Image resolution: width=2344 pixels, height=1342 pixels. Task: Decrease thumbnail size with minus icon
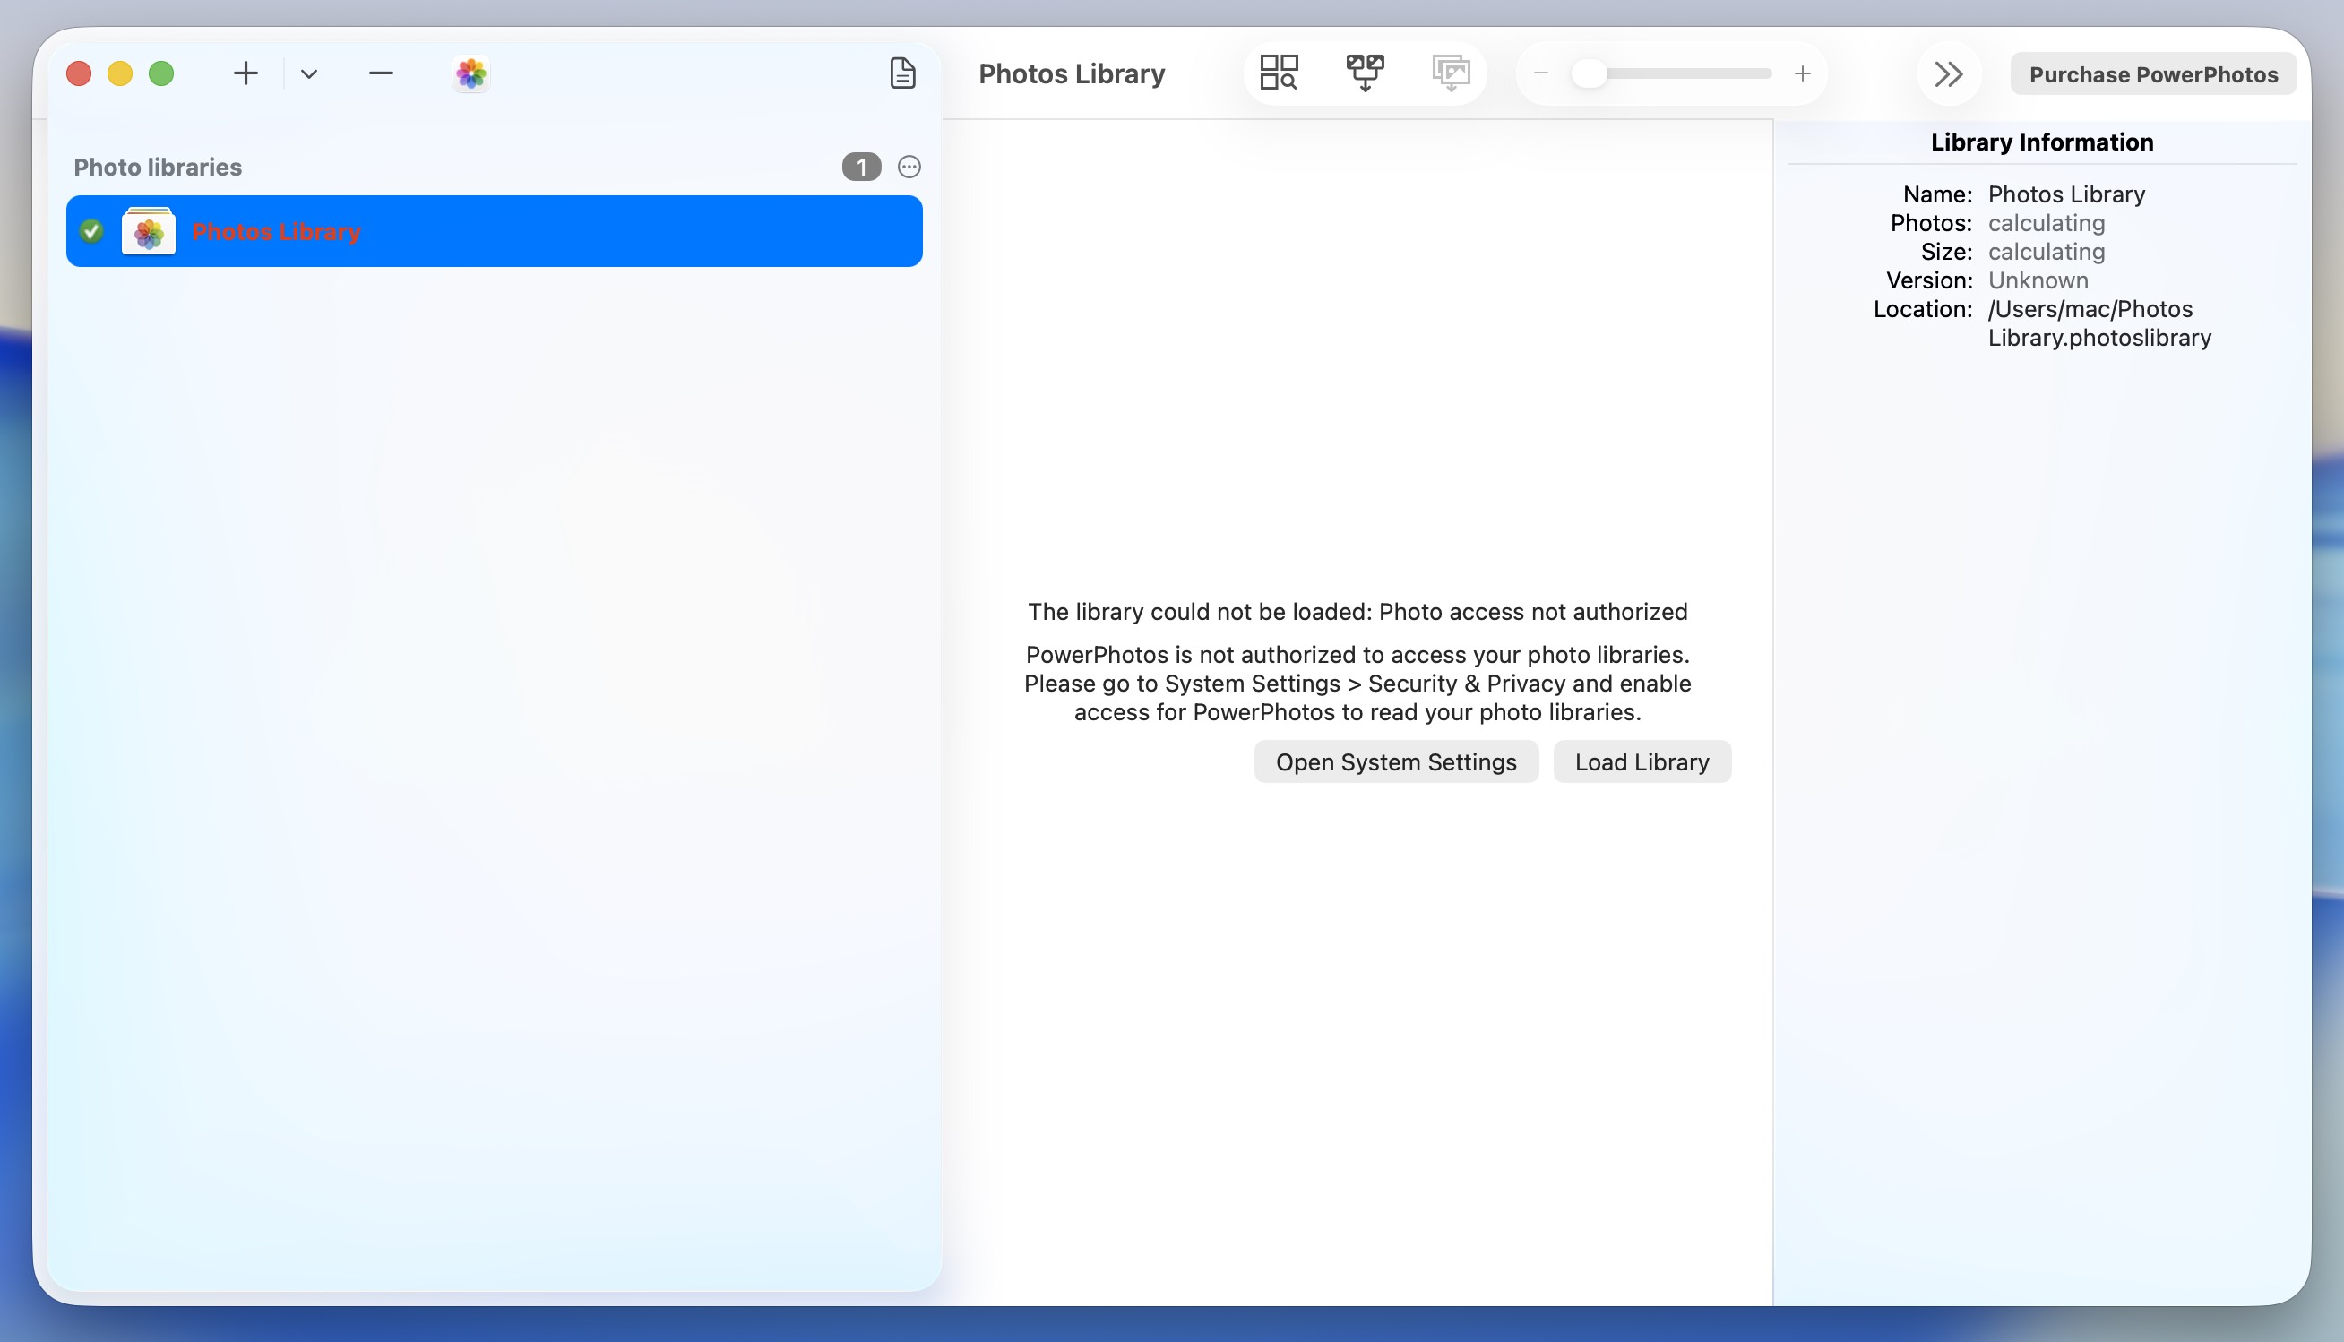pos(1540,73)
